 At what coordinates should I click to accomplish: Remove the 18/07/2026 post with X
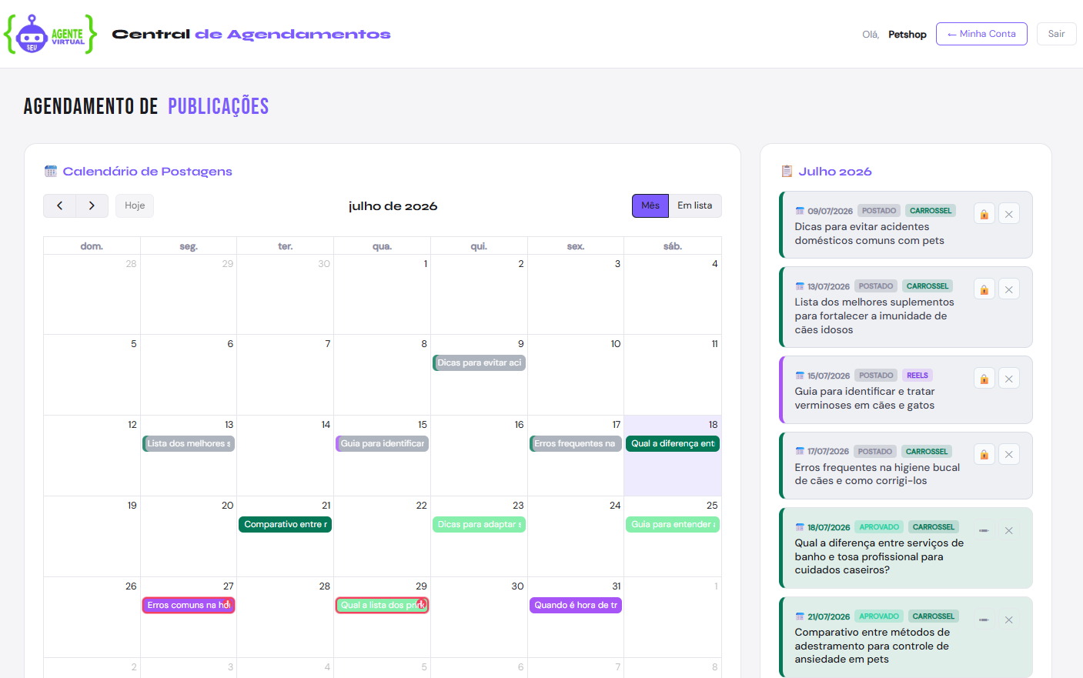tap(1008, 531)
